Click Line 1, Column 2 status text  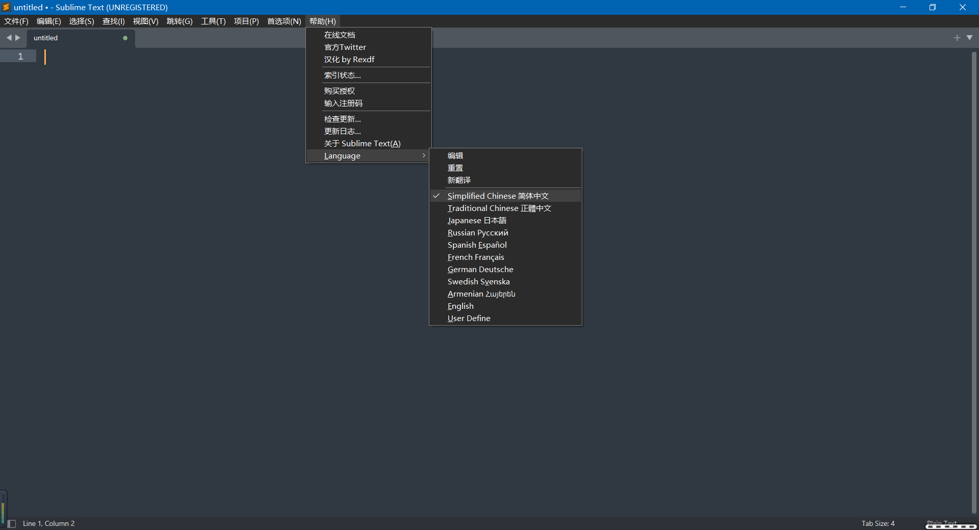(x=49, y=523)
